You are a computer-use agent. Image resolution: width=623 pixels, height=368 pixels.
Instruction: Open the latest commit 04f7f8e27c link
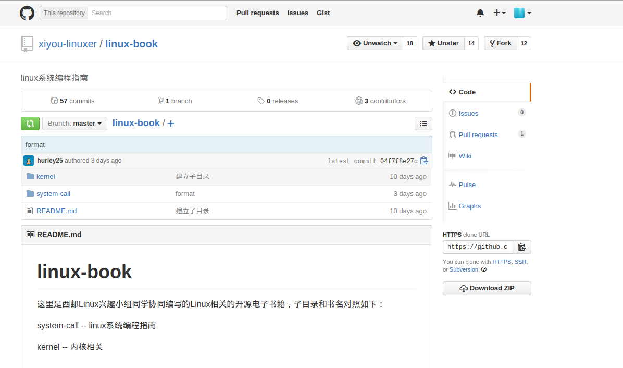pos(398,161)
